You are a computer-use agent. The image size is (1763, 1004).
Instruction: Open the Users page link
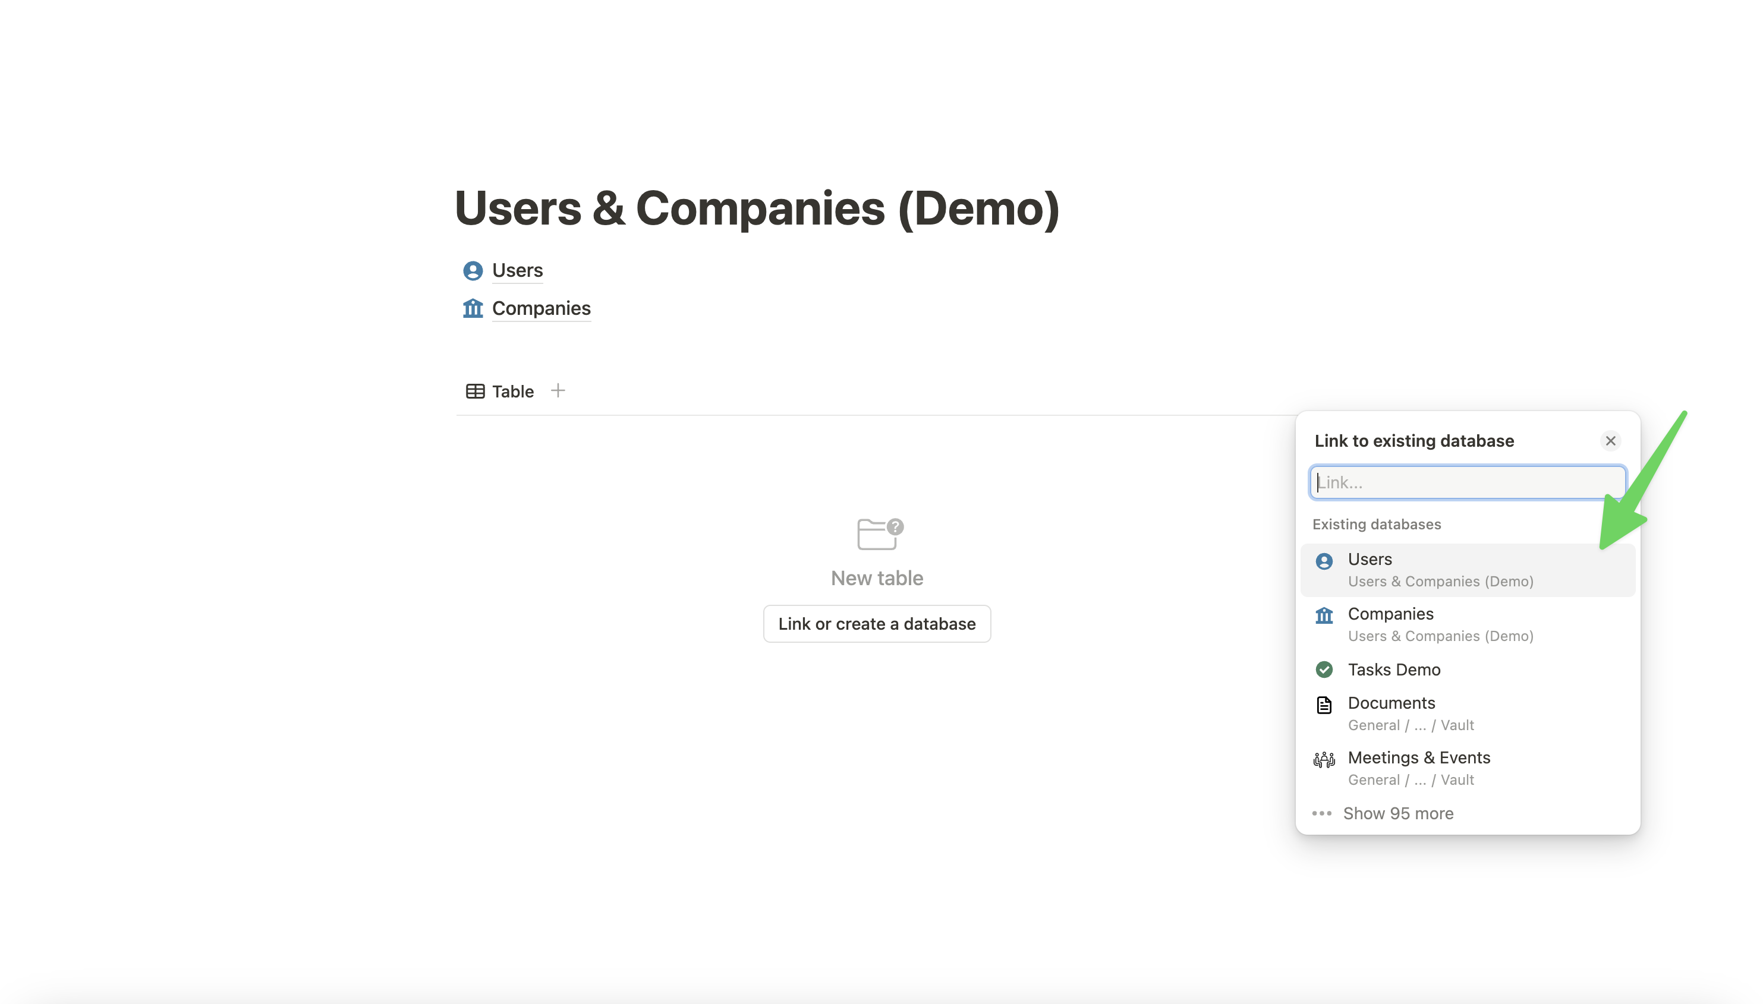(x=517, y=270)
